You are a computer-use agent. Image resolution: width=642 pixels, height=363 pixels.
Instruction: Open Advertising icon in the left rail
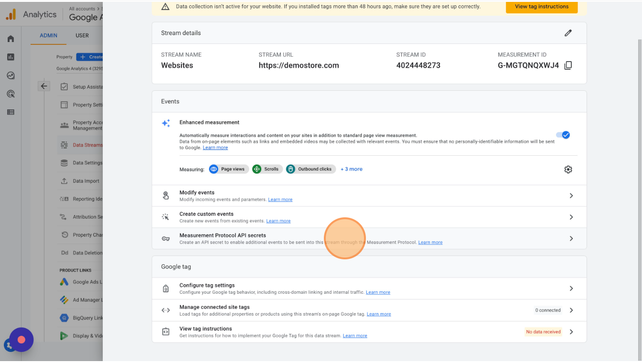click(x=11, y=94)
